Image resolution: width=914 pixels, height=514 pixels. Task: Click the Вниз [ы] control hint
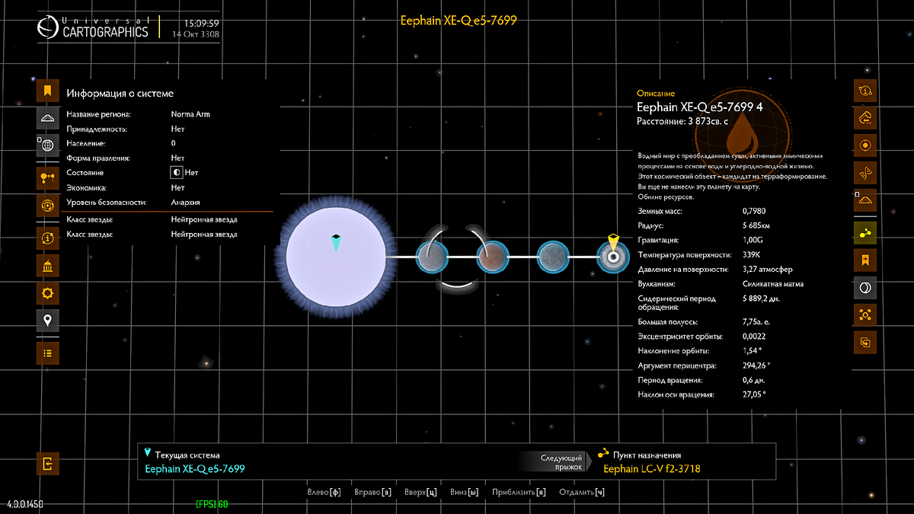(465, 492)
